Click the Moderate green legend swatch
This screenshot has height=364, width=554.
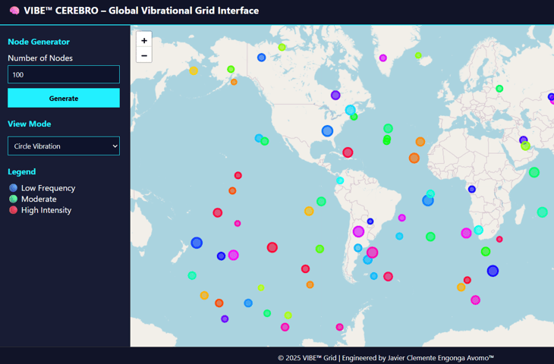point(13,199)
